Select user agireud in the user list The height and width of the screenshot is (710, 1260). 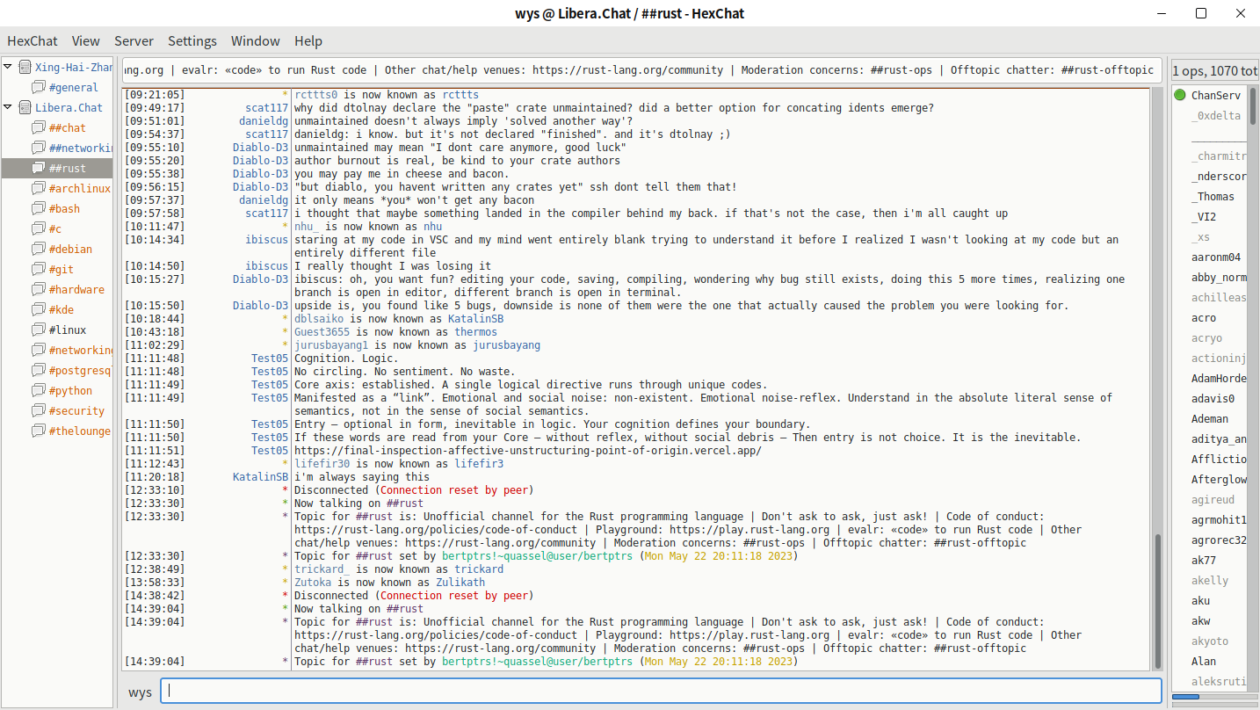[1213, 499]
